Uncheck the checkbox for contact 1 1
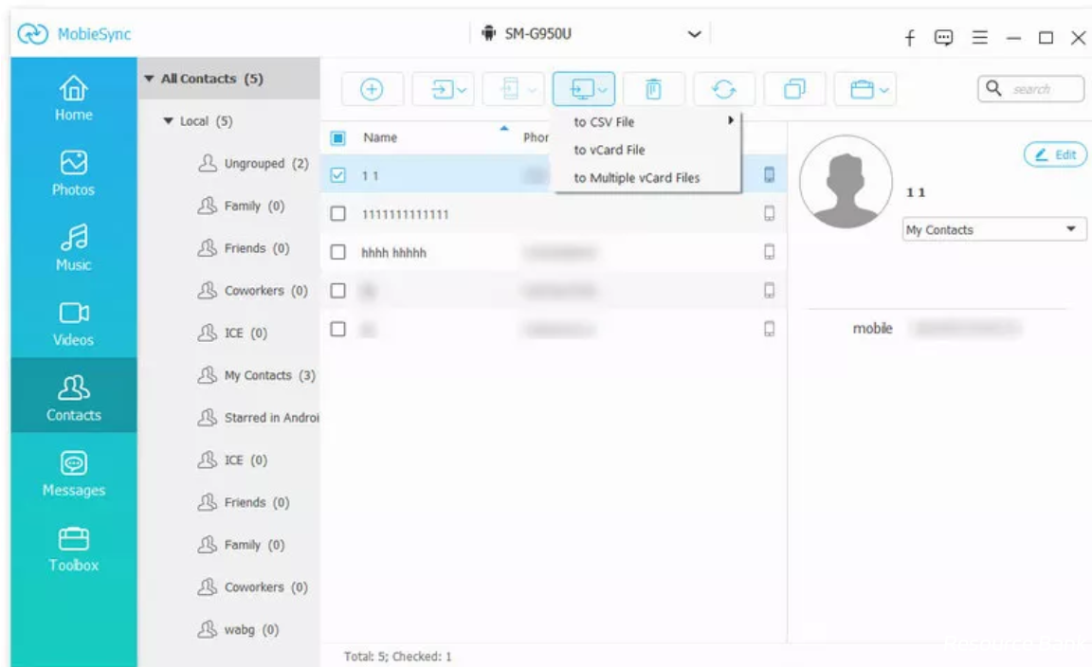The image size is (1092, 667). [x=337, y=175]
